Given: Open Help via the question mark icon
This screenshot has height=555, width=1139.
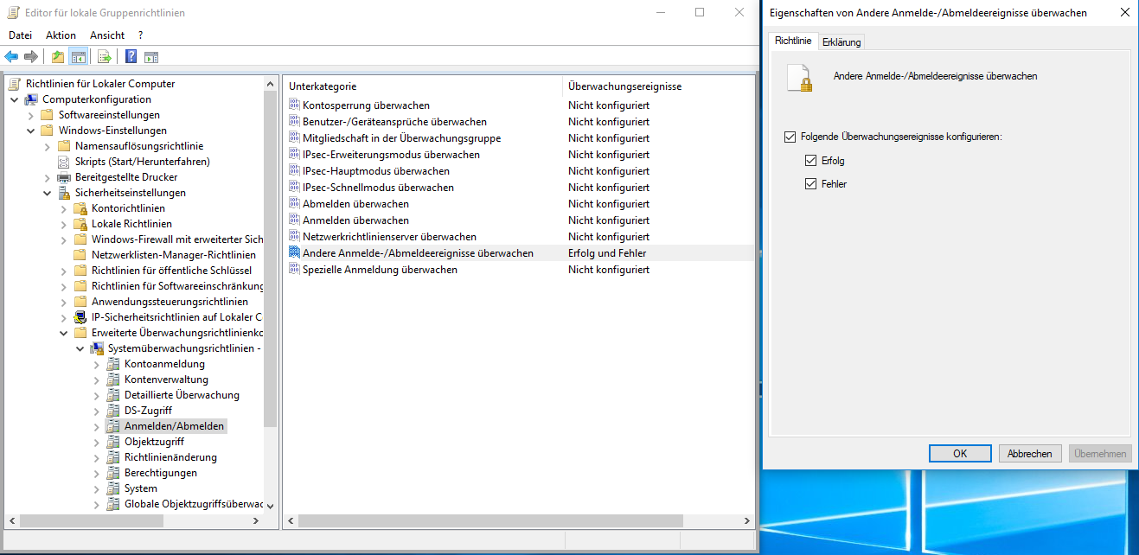Looking at the screenshot, I should tap(130, 56).
